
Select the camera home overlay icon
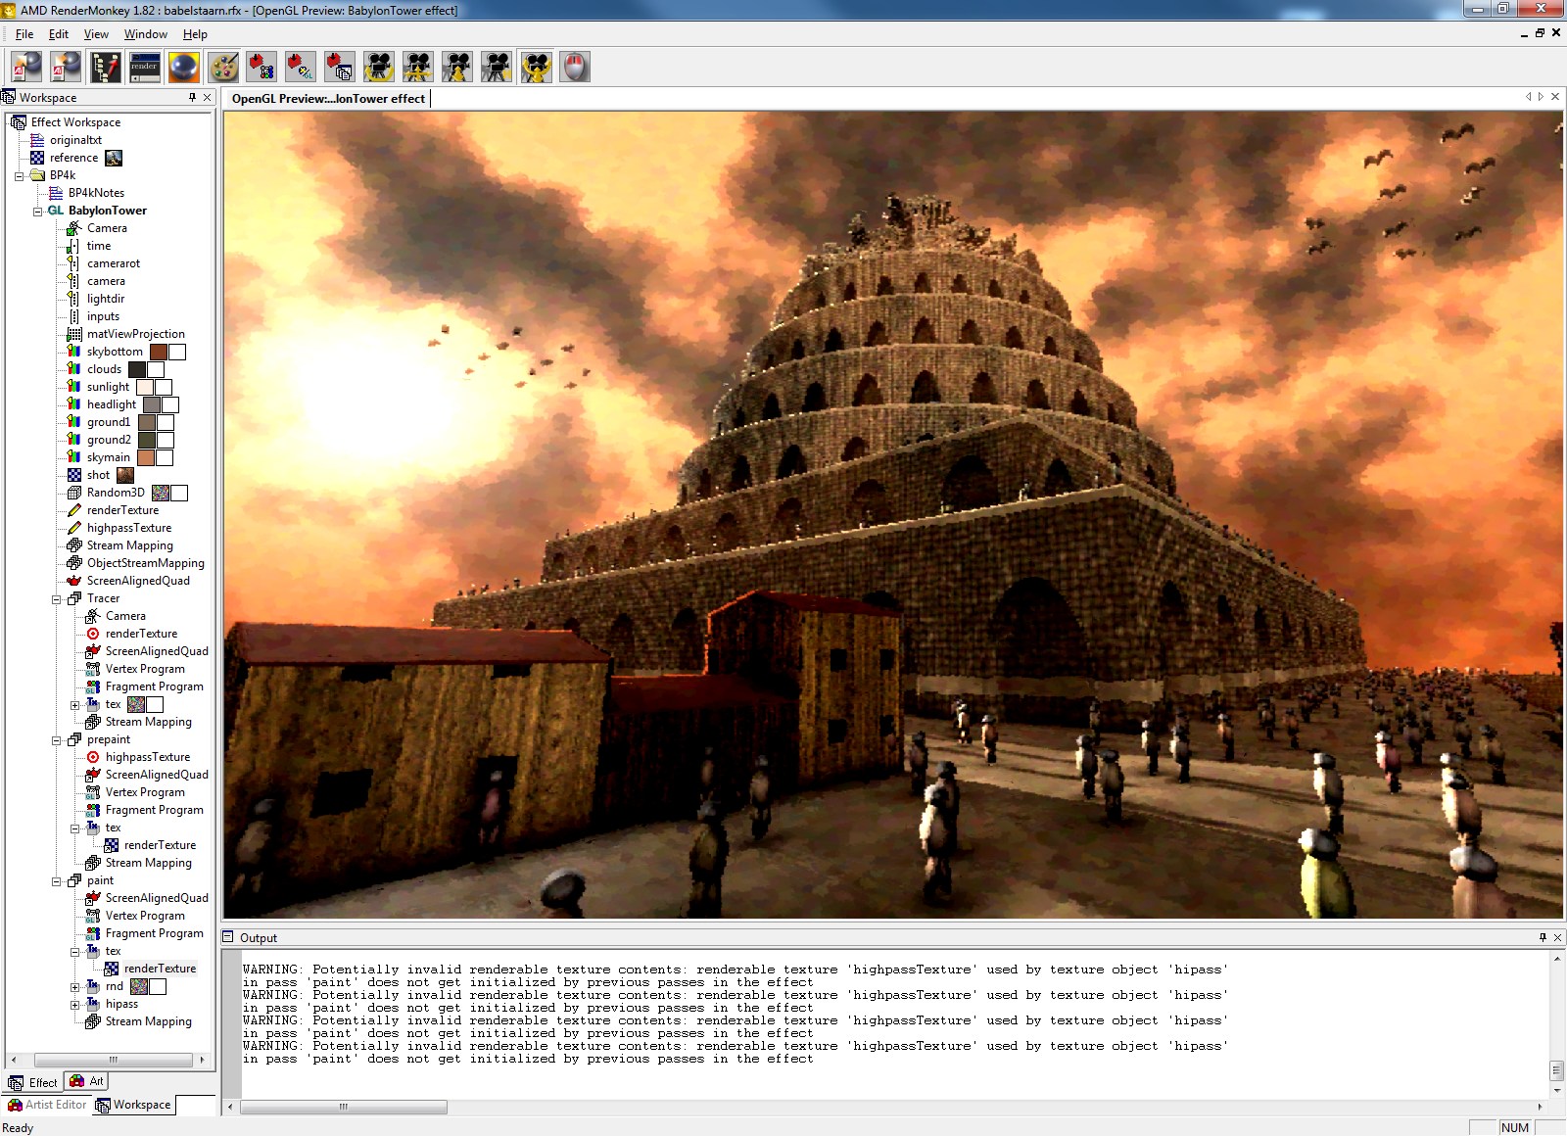[536, 67]
